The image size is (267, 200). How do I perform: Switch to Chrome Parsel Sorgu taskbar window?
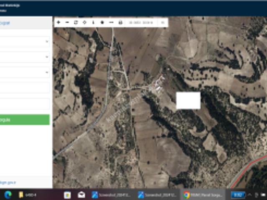tap(204, 195)
